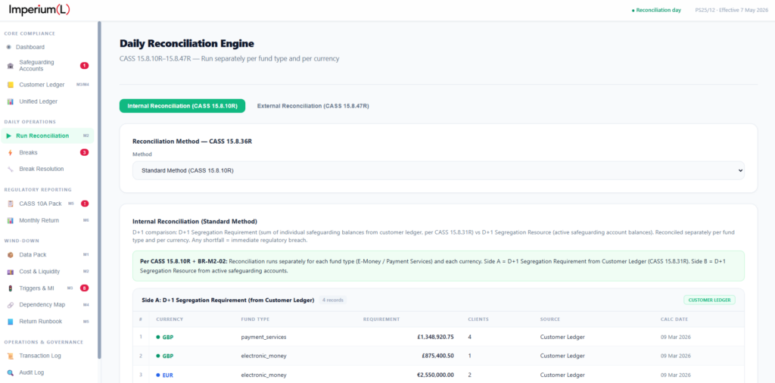
Task: Click the red badge on CASS 10A Pack
Action: tap(85, 204)
